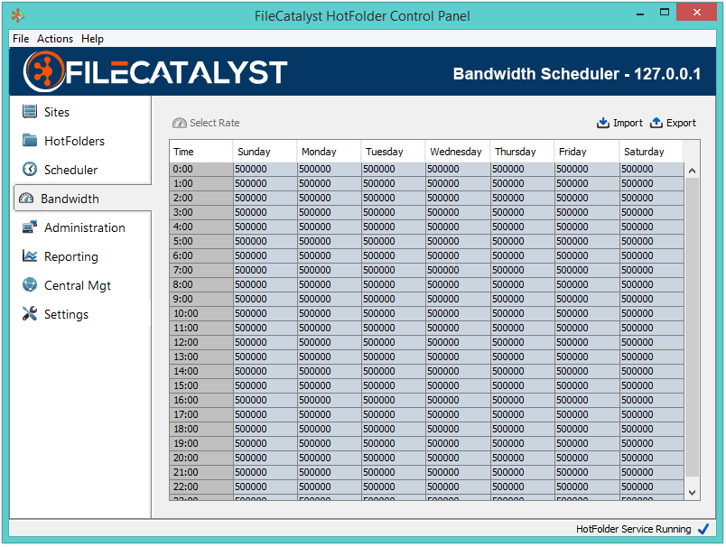Click the scrollbar down arrow
This screenshot has width=726, height=547.
tap(692, 492)
